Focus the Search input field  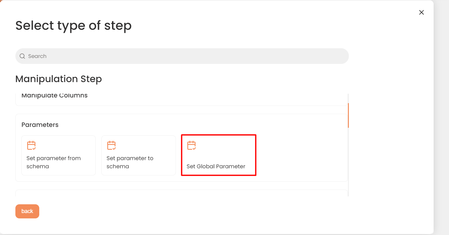click(x=182, y=56)
